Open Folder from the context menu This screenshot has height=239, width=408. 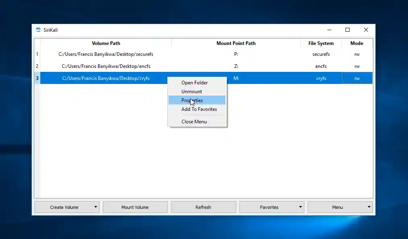tap(194, 83)
